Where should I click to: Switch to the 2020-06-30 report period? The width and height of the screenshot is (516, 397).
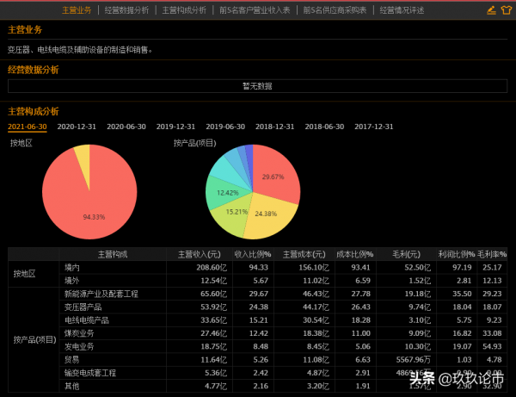click(126, 127)
